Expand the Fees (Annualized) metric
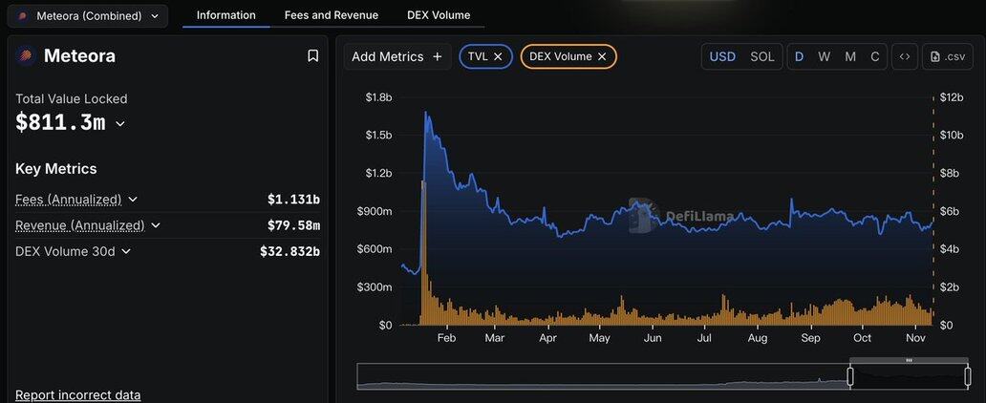Image resolution: width=986 pixels, height=403 pixels. [x=133, y=200]
